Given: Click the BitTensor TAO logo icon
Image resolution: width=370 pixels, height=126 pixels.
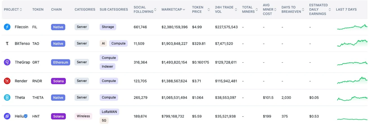Looking at the screenshot, I should [7, 44].
